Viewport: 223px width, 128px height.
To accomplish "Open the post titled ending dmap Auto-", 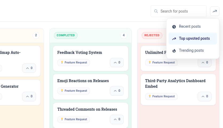I will [10, 53].
